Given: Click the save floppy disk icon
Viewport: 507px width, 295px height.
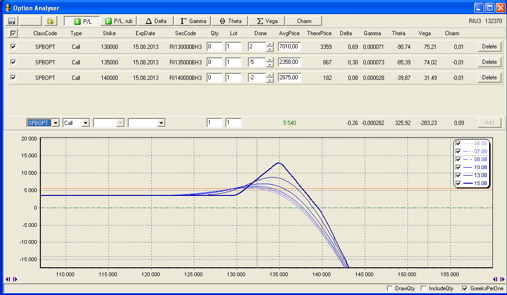Looking at the screenshot, I should point(12,21).
